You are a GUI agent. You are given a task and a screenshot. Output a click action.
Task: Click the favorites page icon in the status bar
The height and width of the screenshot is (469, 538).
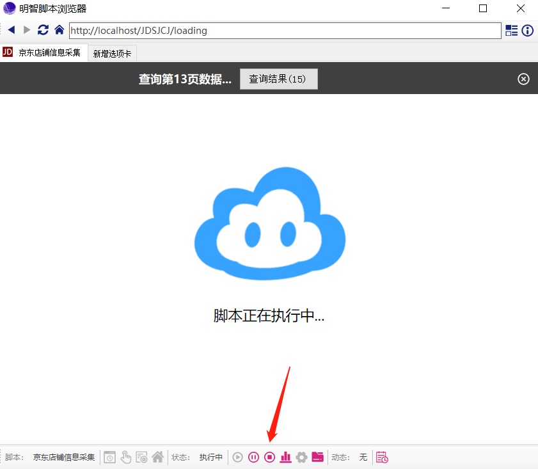click(x=141, y=457)
